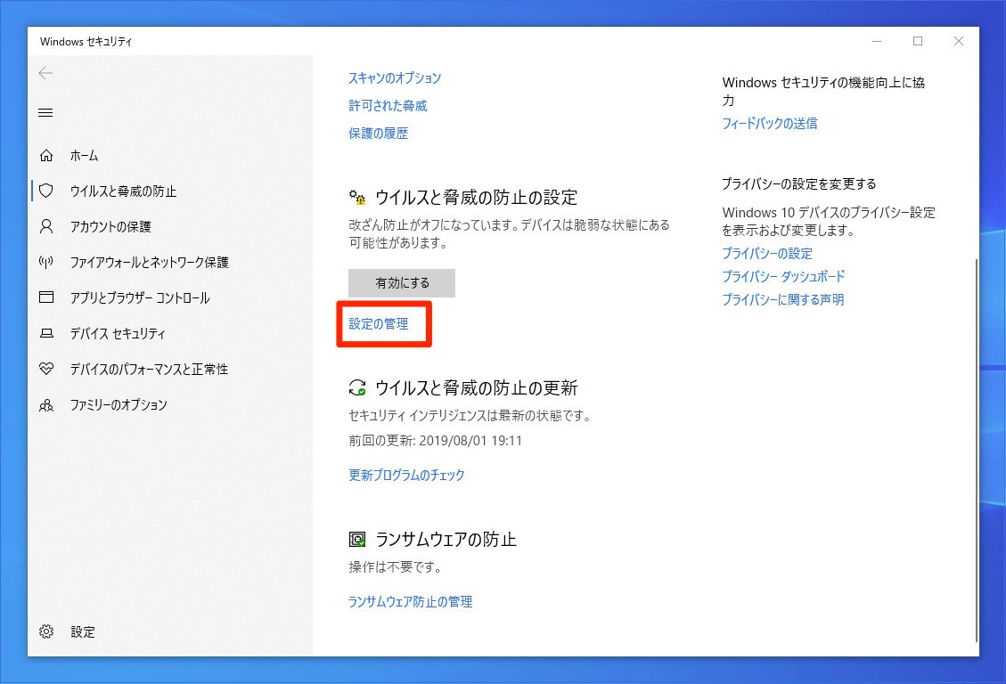Click the gear icon beside 設定
This screenshot has width=1006, height=684.
(x=46, y=631)
